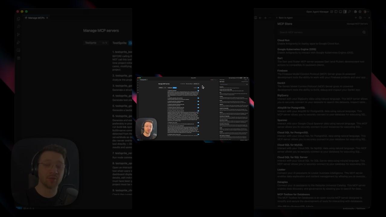This screenshot has height=217, width=386.
Task: Click Manage MCP Servers link in large window
Action: click(357, 24)
